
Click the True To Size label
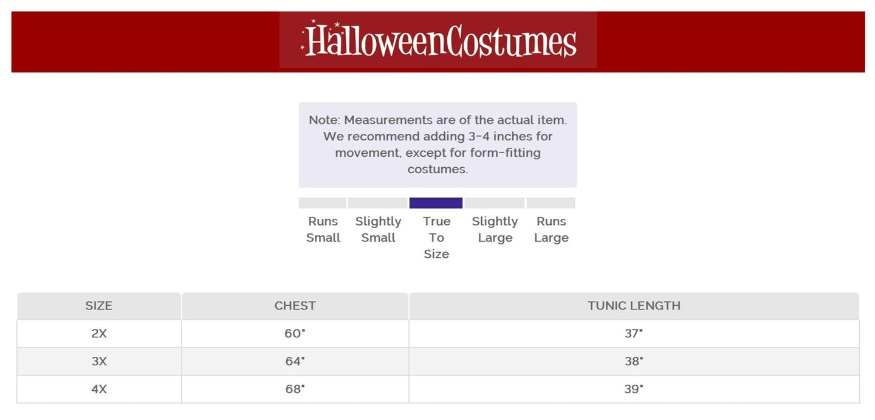tap(436, 238)
